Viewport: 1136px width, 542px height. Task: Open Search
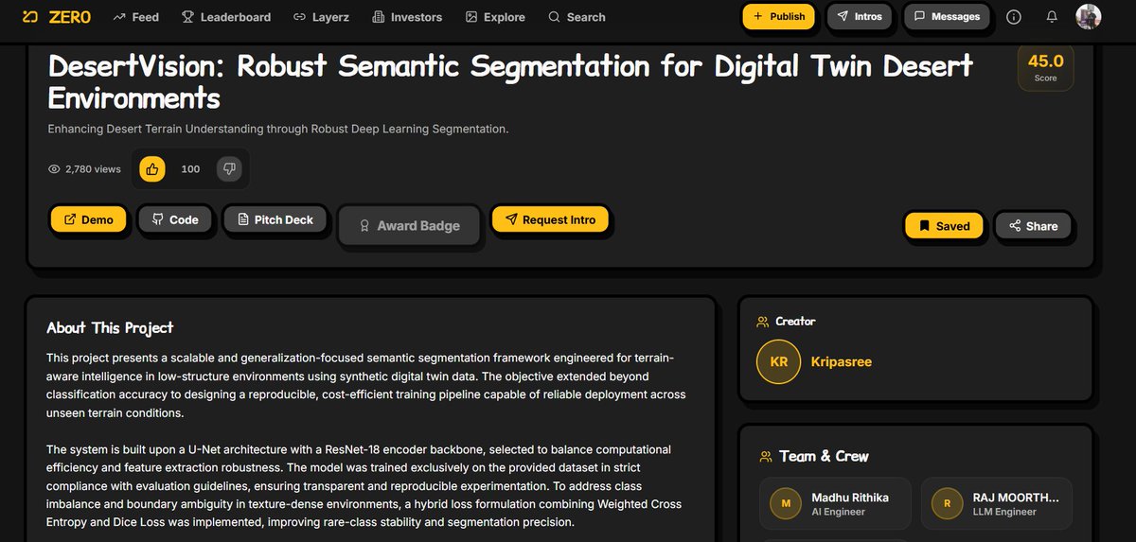tap(577, 17)
